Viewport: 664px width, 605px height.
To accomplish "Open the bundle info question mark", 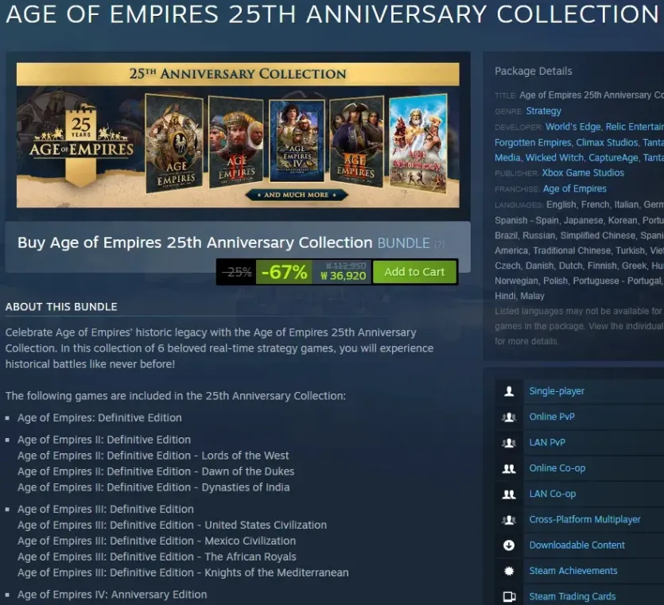I will 440,244.
